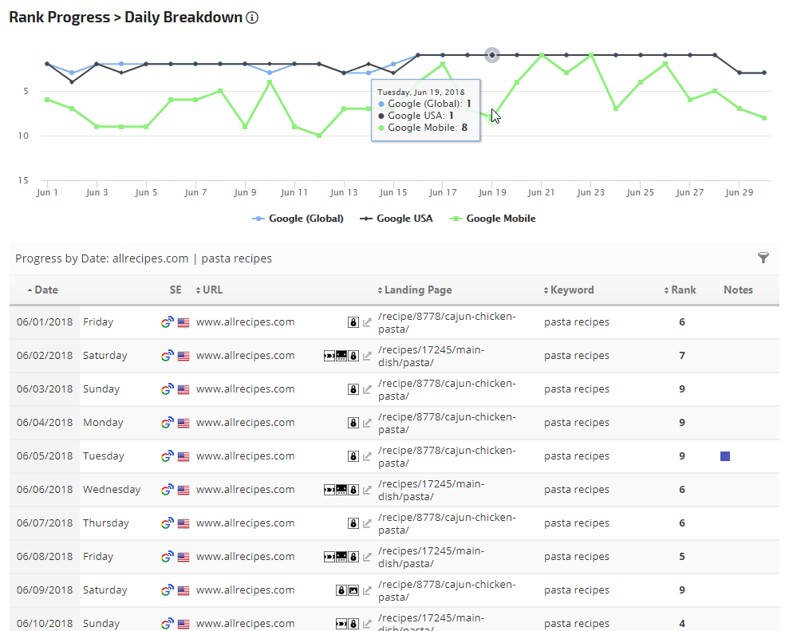Screen dimensions: 785x631
Task: Open the table filter funnel icon
Action: tap(763, 258)
